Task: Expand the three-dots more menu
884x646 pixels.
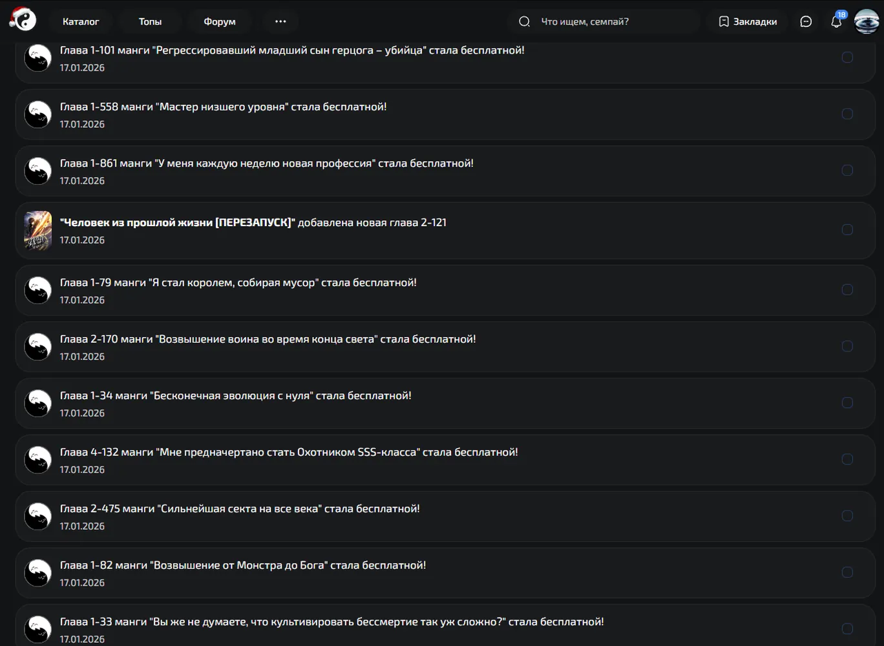Action: 280,21
